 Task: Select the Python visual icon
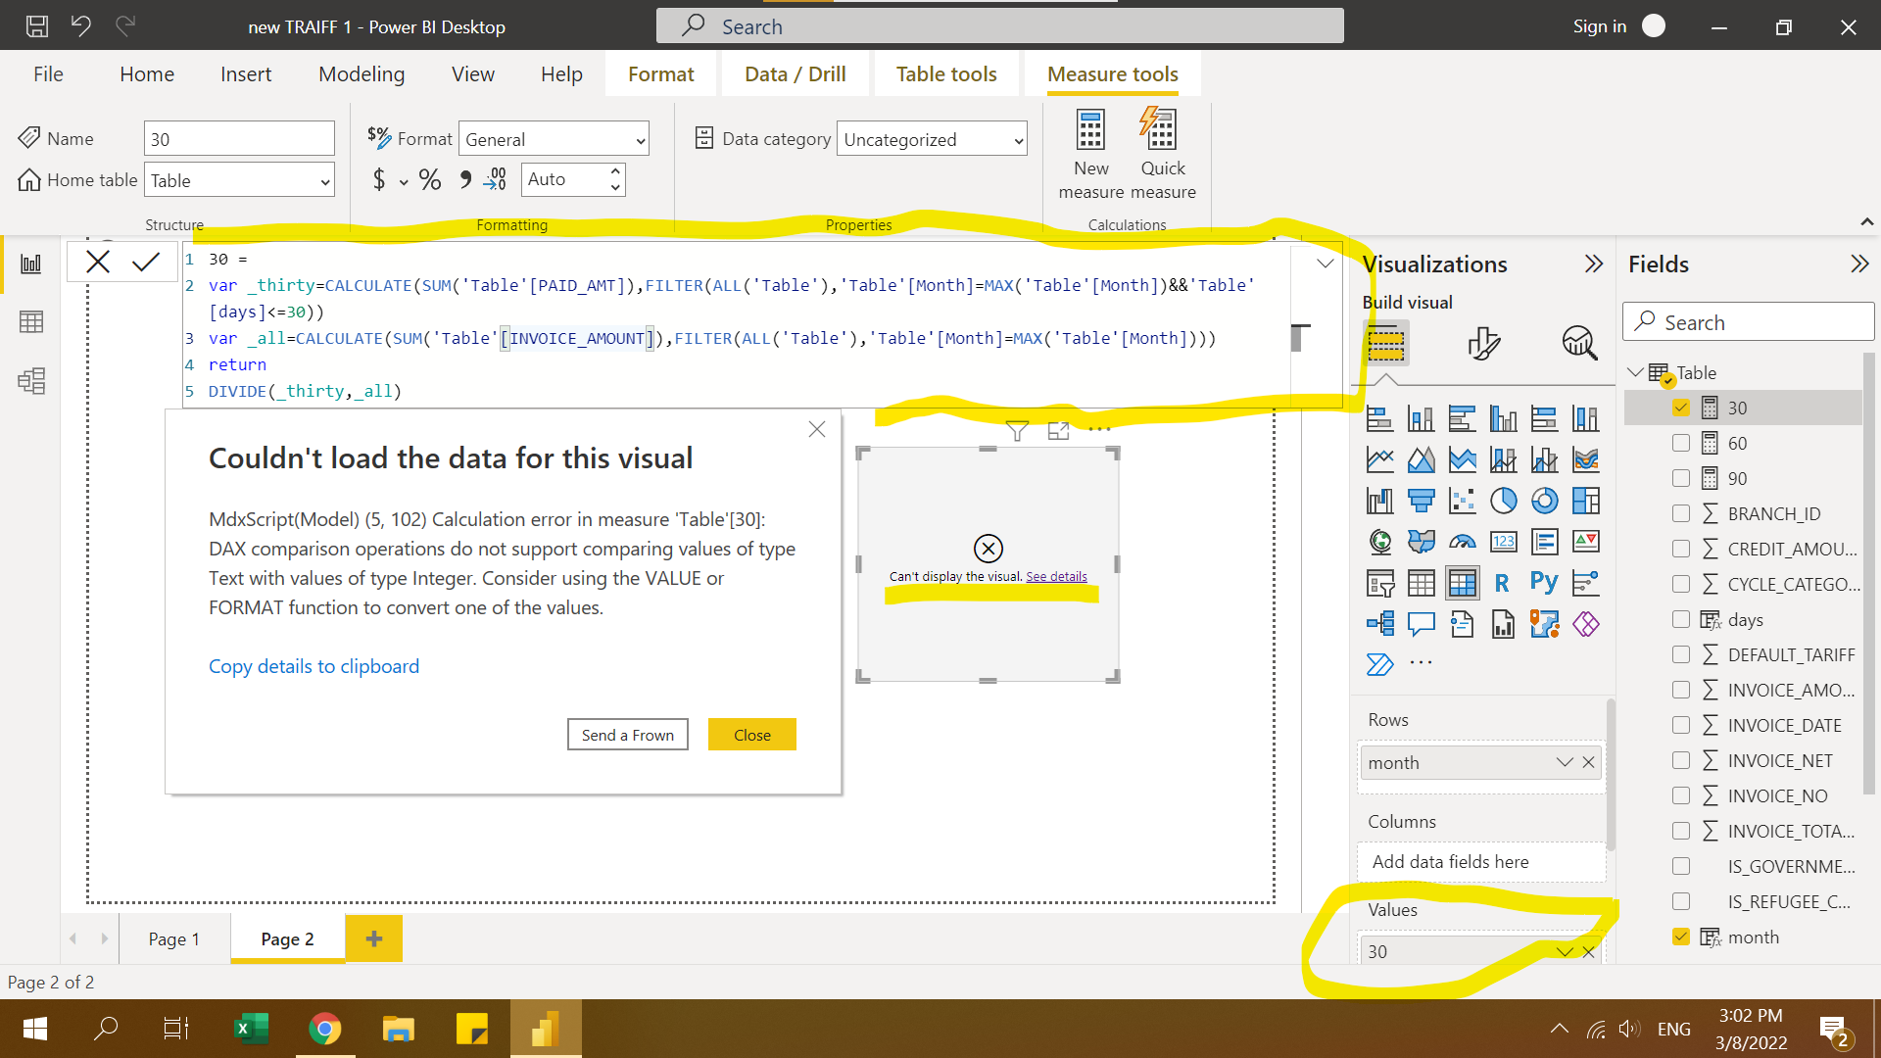point(1544,583)
